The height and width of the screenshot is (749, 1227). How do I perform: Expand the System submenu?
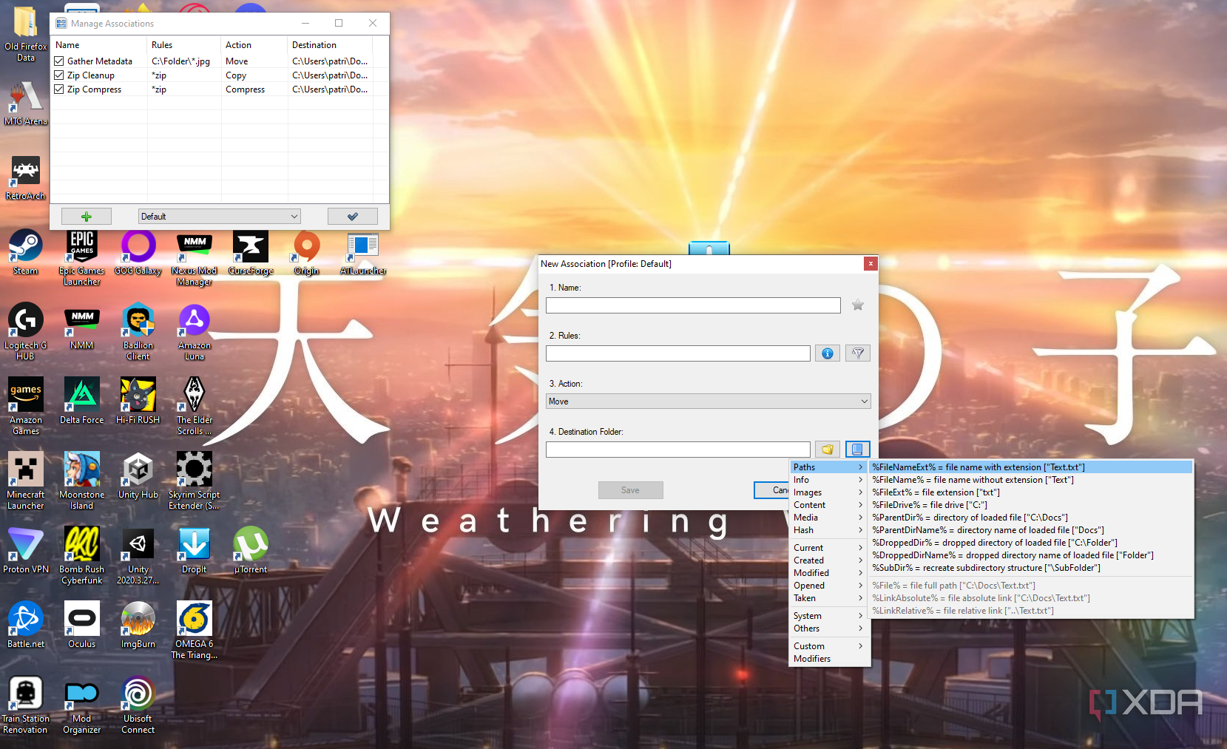tap(829, 616)
